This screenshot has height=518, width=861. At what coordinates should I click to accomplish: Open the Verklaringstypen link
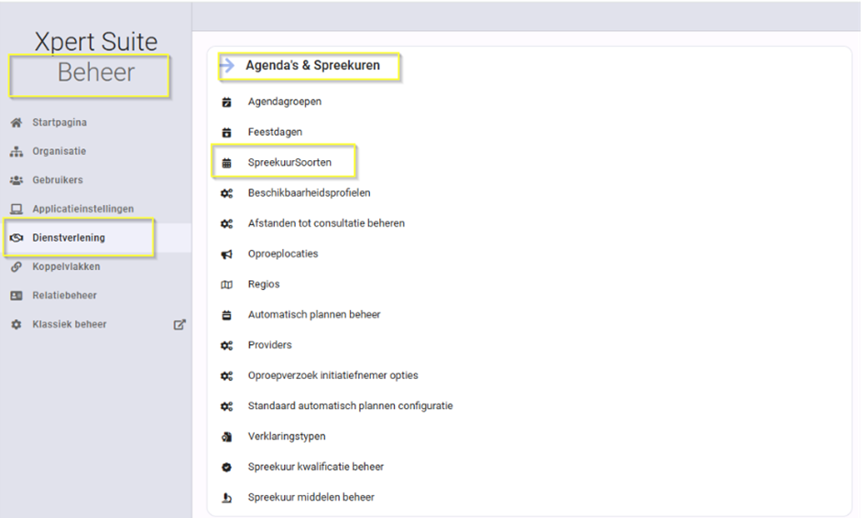287,437
